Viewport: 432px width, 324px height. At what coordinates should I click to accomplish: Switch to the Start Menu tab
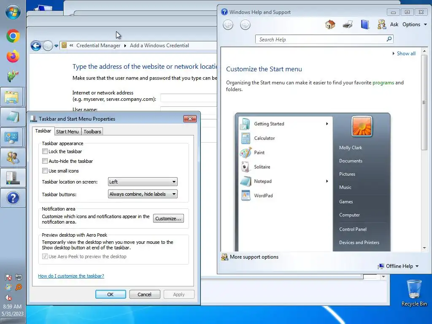[x=67, y=132]
